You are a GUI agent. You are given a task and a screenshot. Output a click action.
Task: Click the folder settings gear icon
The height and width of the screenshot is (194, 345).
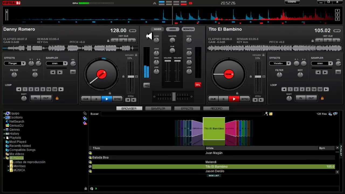coord(85,113)
